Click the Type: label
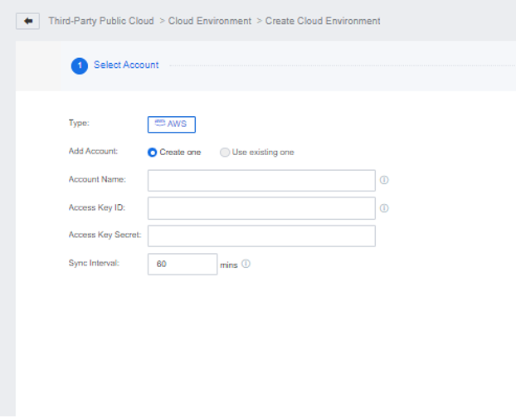The image size is (516, 418). 79,123
